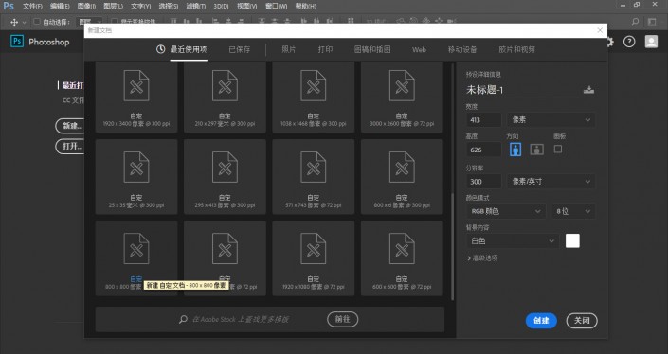Open the user account avatar icon
This screenshot has height=354, width=668.
pos(651,42)
